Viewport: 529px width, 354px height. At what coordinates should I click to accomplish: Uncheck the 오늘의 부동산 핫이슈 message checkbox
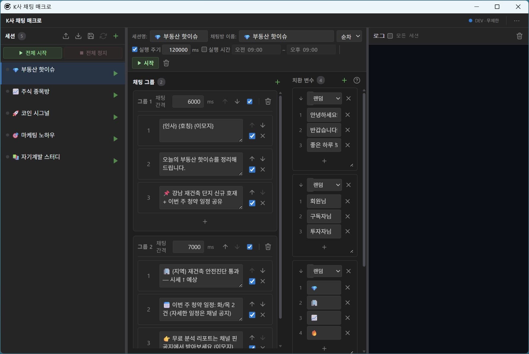[x=252, y=169]
